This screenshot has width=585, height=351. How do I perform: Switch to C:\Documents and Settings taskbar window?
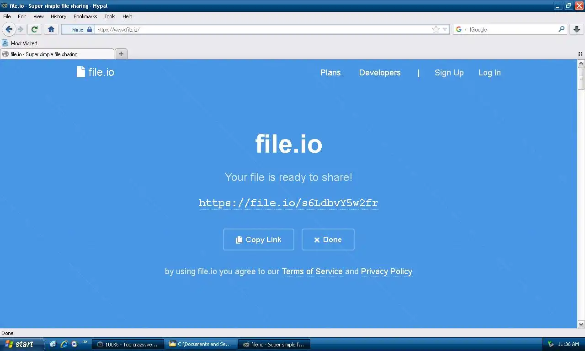200,344
